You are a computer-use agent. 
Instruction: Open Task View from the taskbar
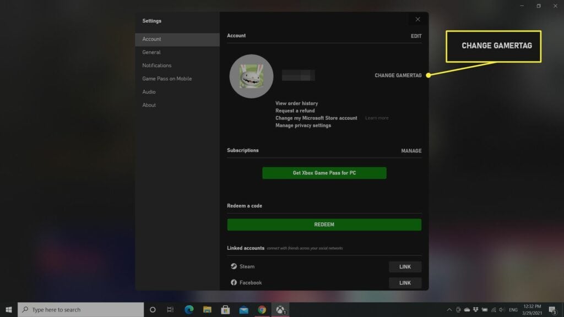coord(170,309)
